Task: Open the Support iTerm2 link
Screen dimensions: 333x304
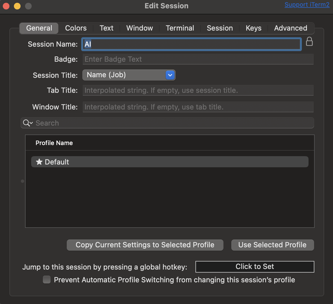Action: point(307,5)
